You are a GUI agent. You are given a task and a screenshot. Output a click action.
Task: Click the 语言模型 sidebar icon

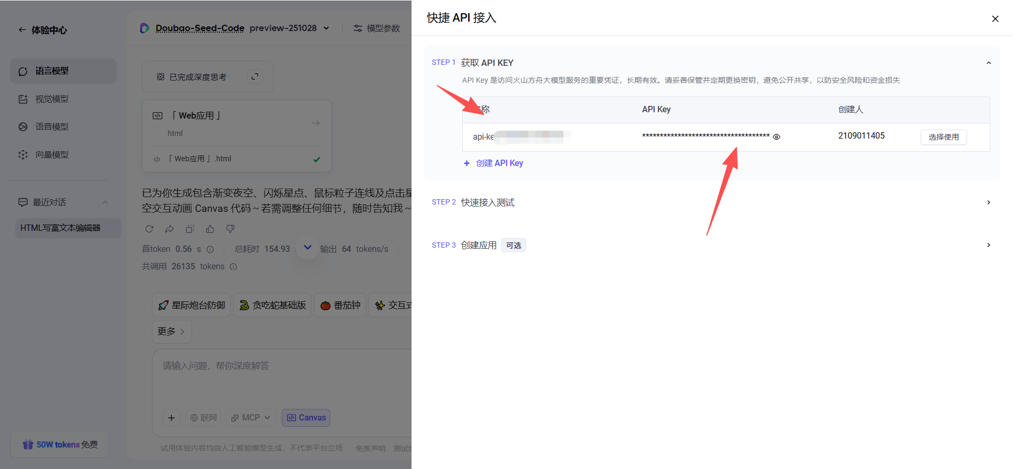pyautogui.click(x=23, y=71)
